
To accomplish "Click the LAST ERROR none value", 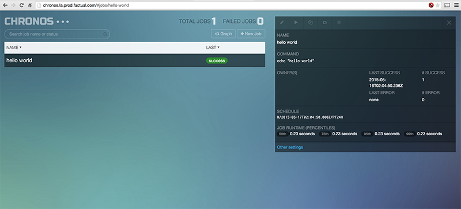I will click(x=374, y=100).
